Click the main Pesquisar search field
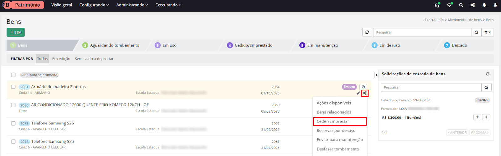Image resolution: width=501 pixels, height=156 pixels. (422, 32)
